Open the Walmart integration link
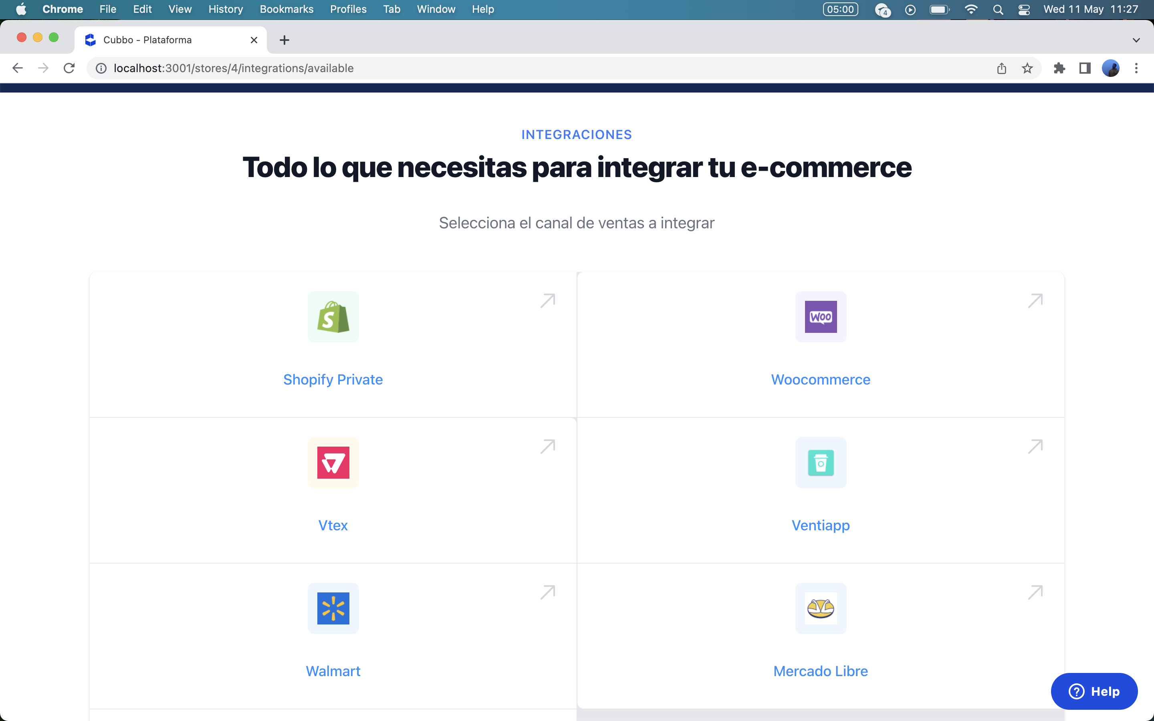Screen dimensions: 1154x721 333,671
